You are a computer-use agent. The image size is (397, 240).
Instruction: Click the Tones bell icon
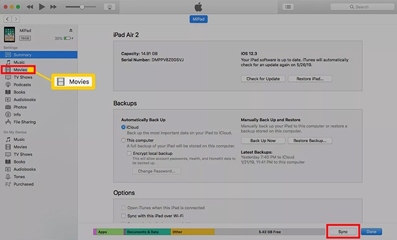coord(8,176)
